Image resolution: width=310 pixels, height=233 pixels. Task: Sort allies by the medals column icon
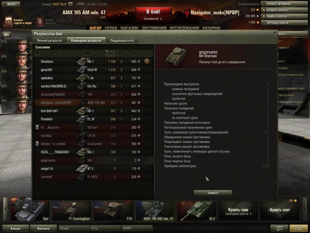tap(148, 53)
